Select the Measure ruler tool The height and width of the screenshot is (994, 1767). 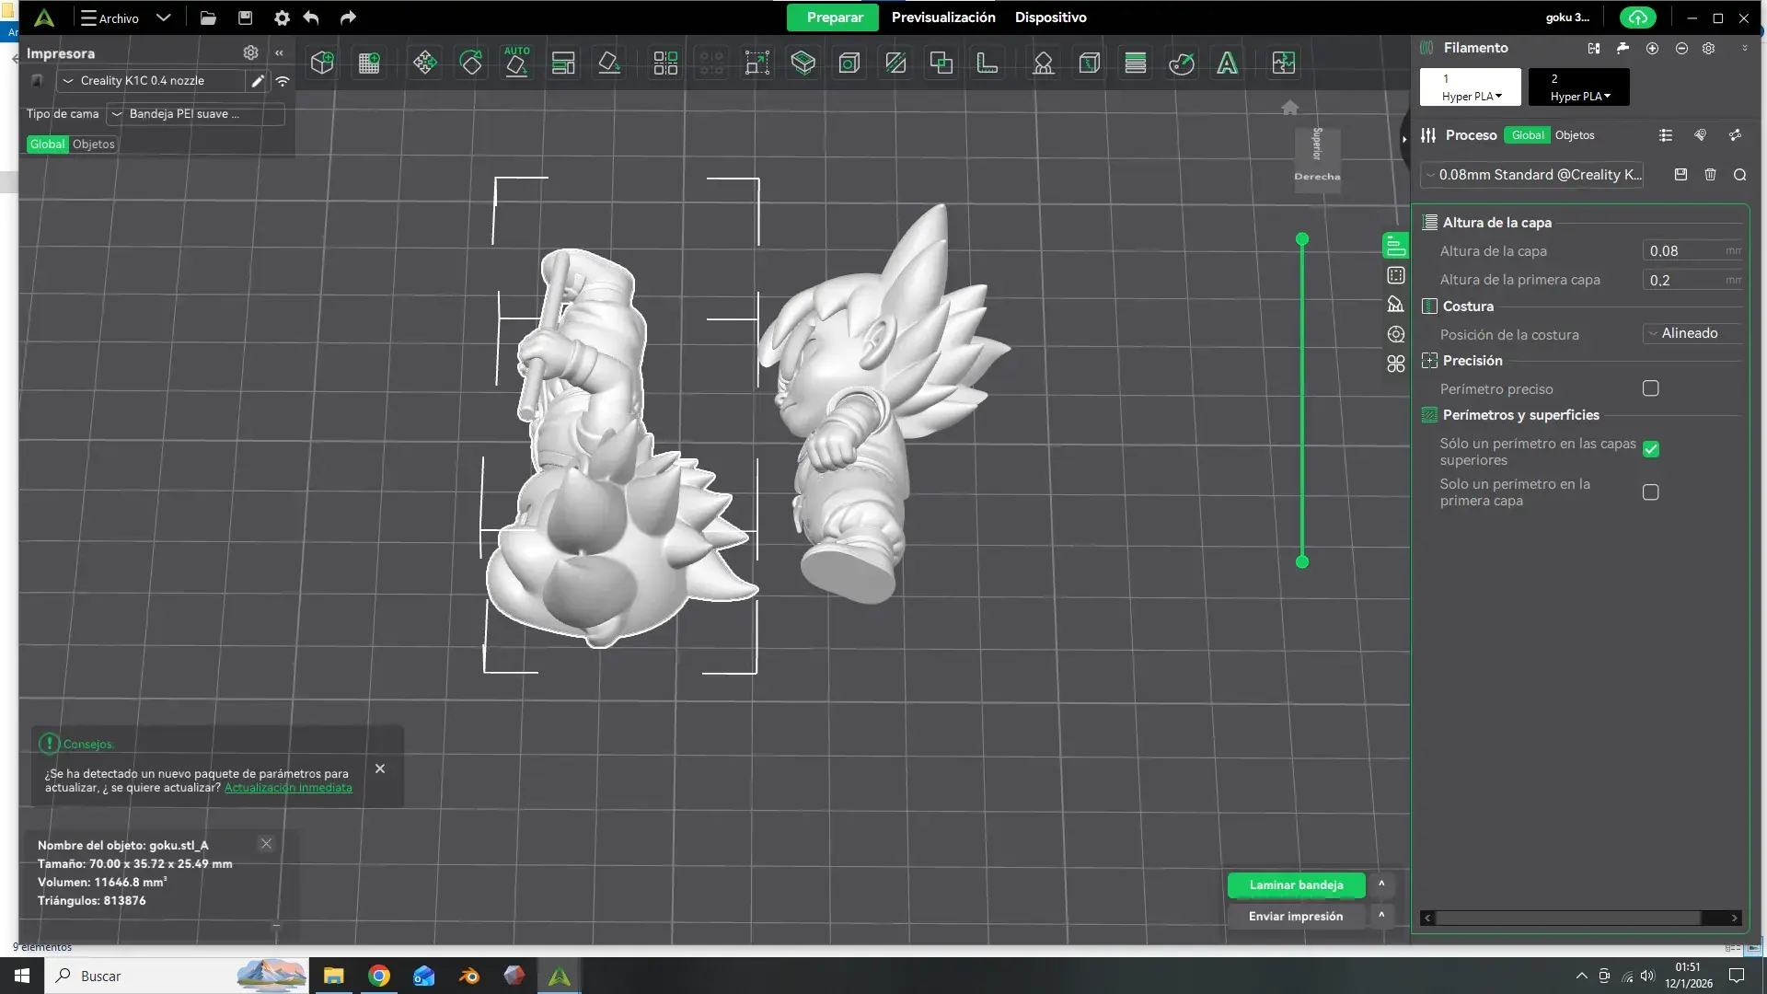(987, 63)
